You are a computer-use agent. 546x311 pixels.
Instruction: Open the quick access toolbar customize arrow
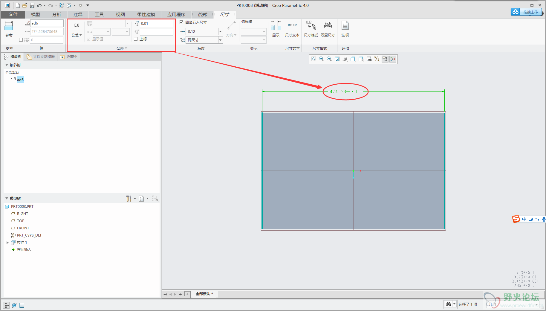tap(88, 5)
